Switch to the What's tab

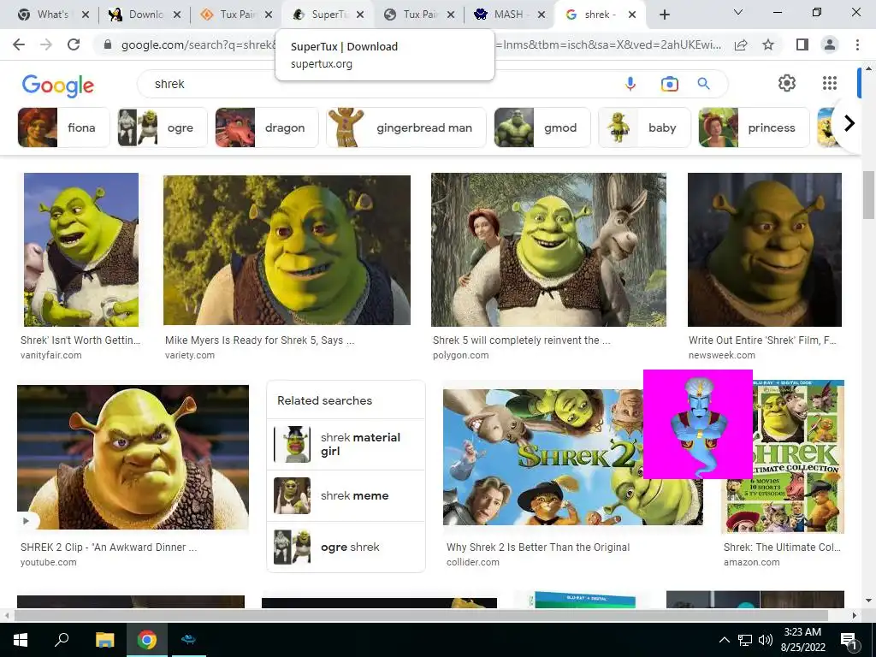[x=52, y=15]
